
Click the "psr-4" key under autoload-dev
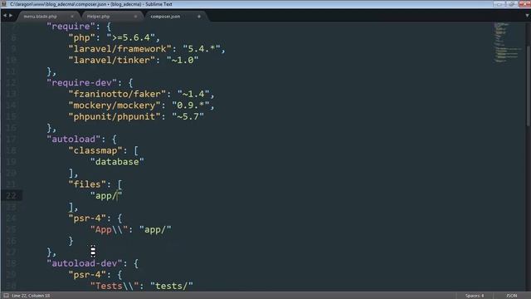click(87, 275)
